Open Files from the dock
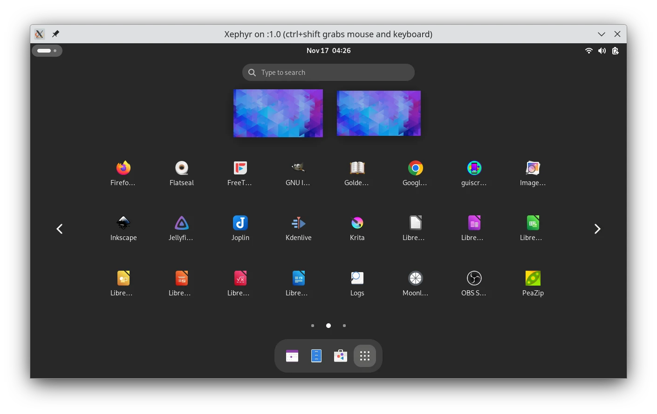 click(x=316, y=356)
